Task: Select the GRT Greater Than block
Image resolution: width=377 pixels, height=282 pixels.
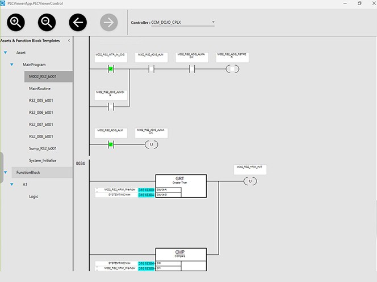Action: pyautogui.click(x=181, y=186)
